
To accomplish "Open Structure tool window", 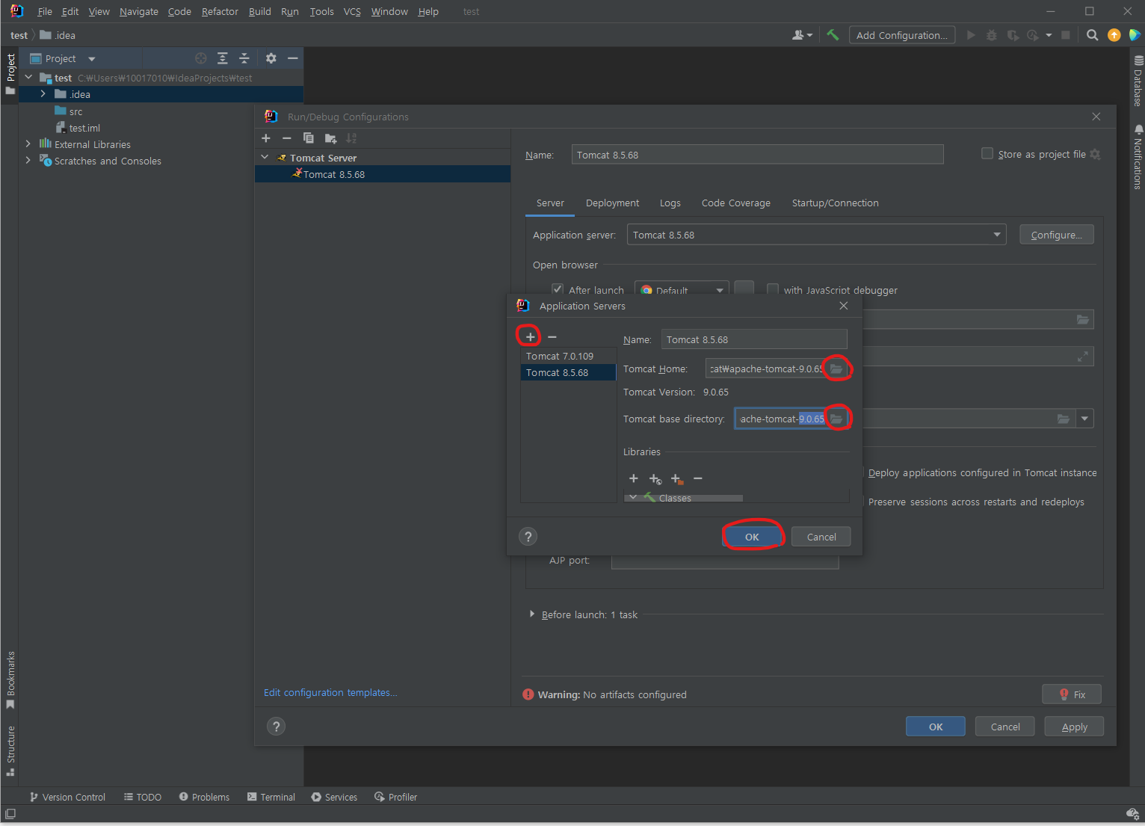I will click(10, 751).
